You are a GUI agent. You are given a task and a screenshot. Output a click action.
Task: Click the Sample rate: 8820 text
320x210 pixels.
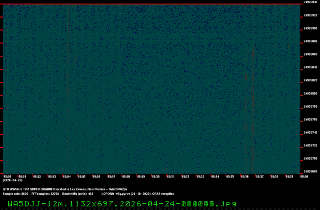(x=15, y=194)
